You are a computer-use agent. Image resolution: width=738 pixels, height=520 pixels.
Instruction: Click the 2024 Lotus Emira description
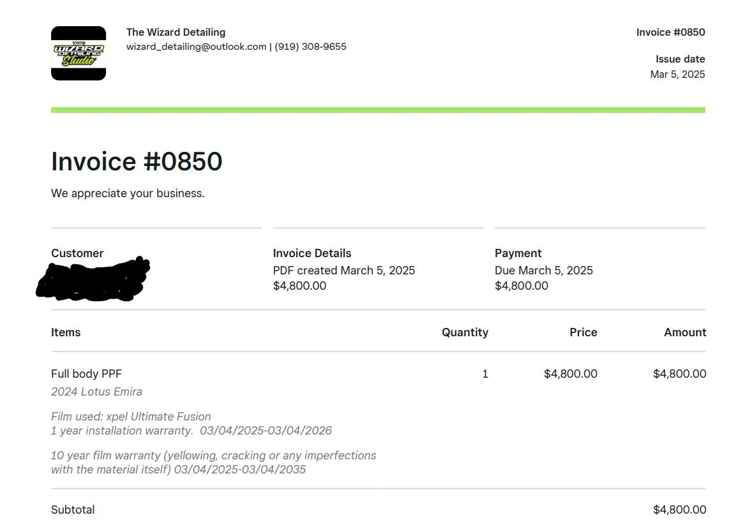tap(96, 392)
